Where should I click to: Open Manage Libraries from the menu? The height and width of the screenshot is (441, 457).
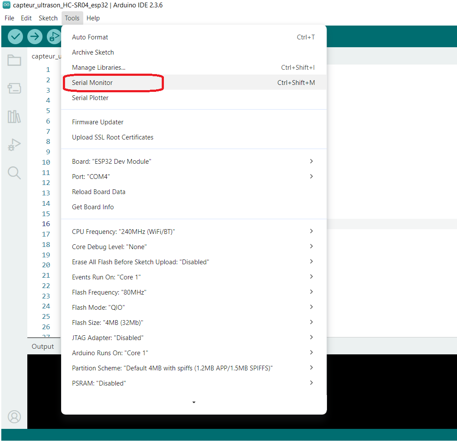click(x=194, y=68)
